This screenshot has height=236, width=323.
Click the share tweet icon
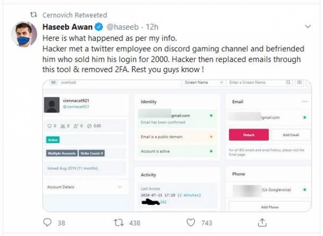(x=262, y=223)
